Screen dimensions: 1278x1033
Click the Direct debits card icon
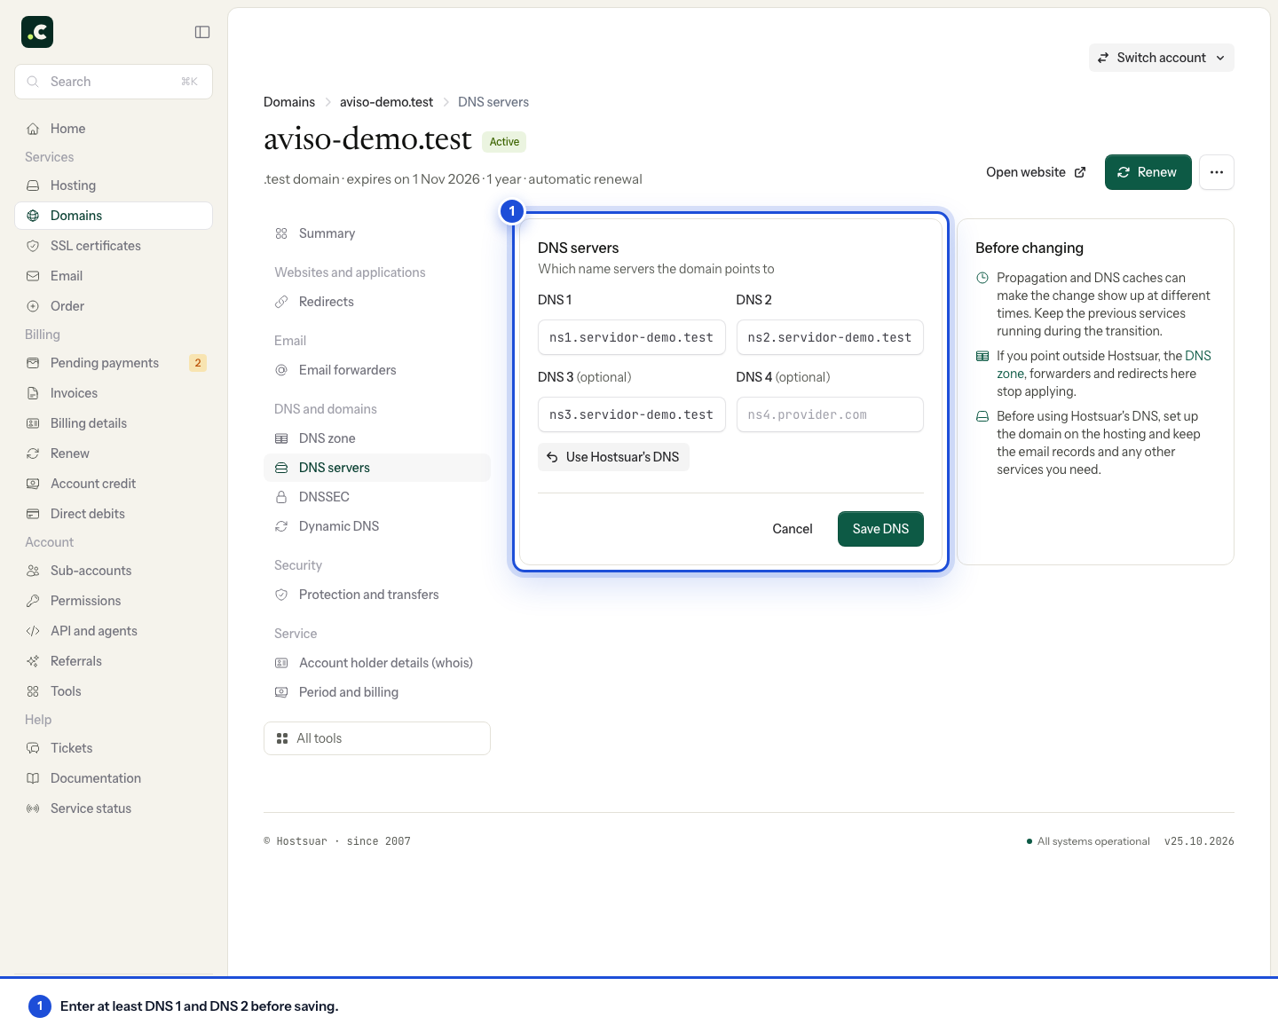click(x=33, y=514)
